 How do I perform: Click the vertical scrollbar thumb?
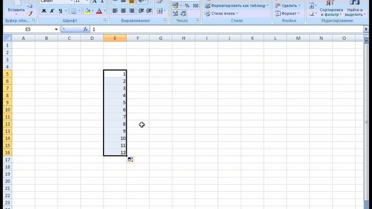(366, 122)
